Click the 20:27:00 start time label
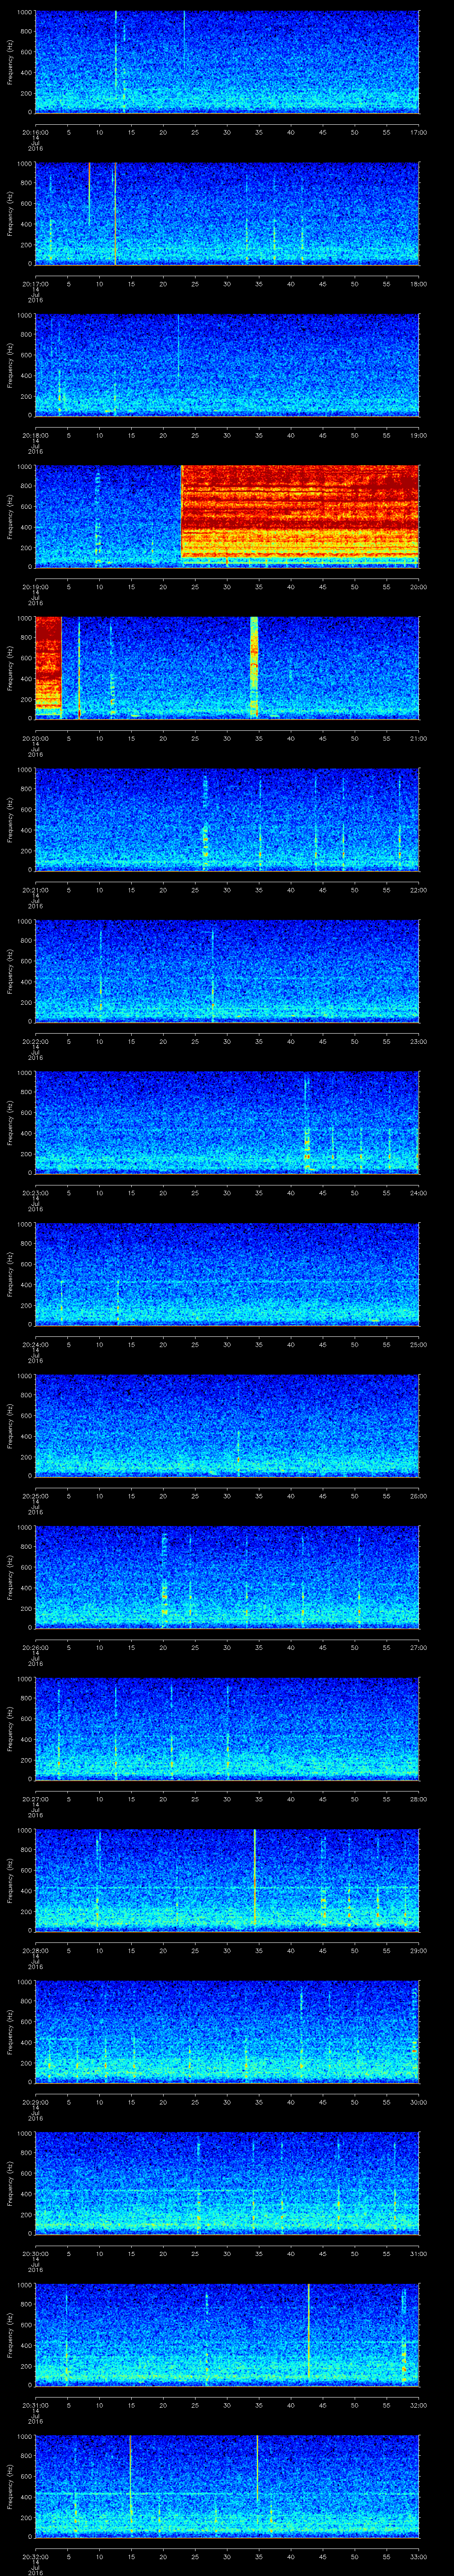Image resolution: width=454 pixels, height=2576 pixels. coord(35,1798)
